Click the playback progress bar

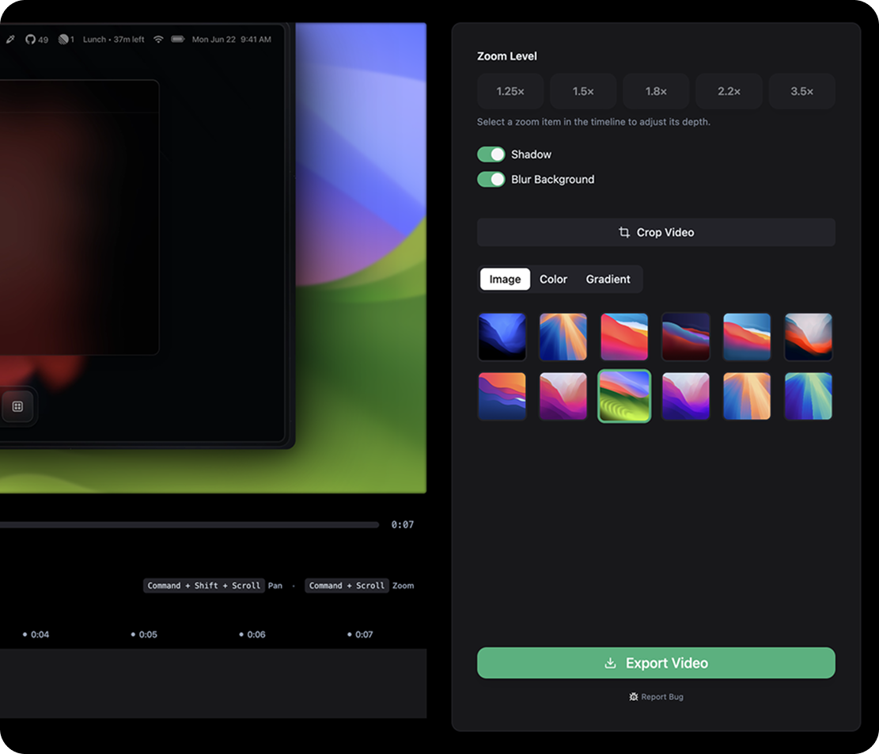point(189,524)
